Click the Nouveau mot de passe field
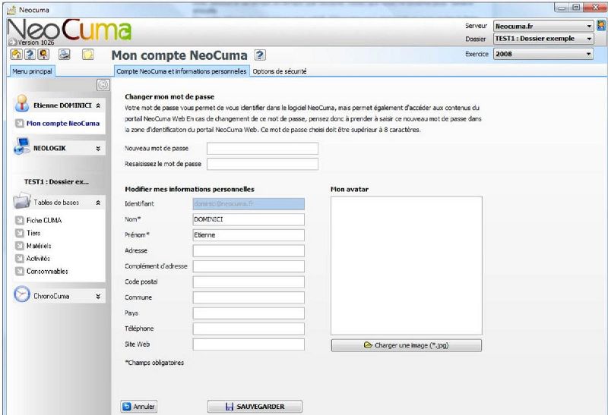The width and height of the screenshot is (608, 415). pos(262,148)
